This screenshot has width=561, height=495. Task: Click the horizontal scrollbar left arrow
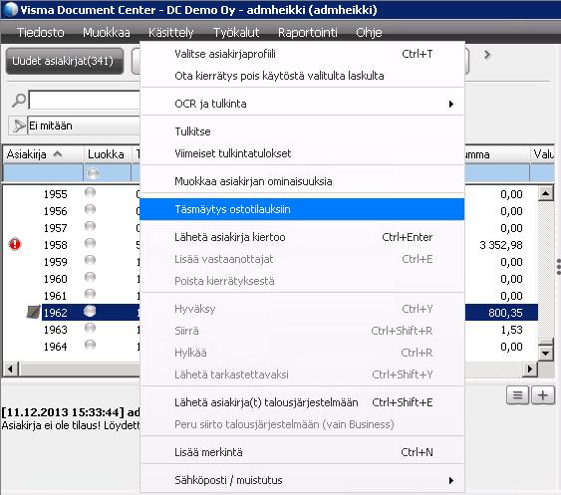click(11, 369)
